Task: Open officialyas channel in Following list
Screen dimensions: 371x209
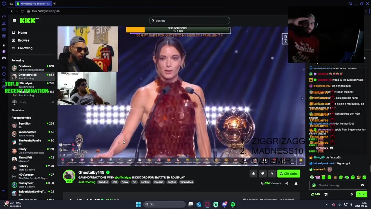Action: coord(33,85)
